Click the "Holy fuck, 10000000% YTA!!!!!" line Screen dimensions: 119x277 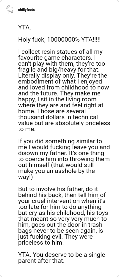click(x=59, y=40)
